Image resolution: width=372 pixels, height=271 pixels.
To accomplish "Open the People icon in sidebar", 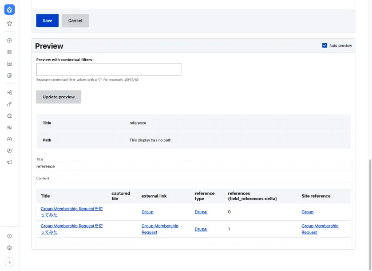I will tap(9, 139).
